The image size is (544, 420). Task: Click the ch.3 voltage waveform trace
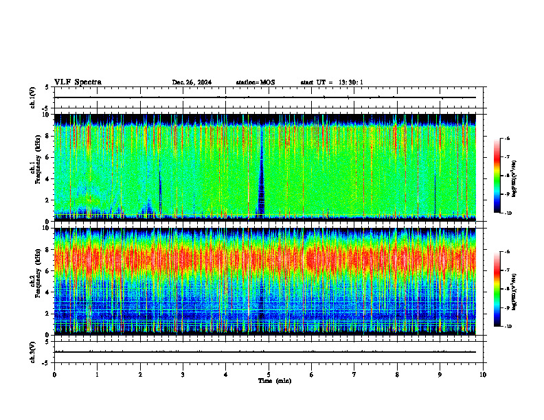click(265, 352)
